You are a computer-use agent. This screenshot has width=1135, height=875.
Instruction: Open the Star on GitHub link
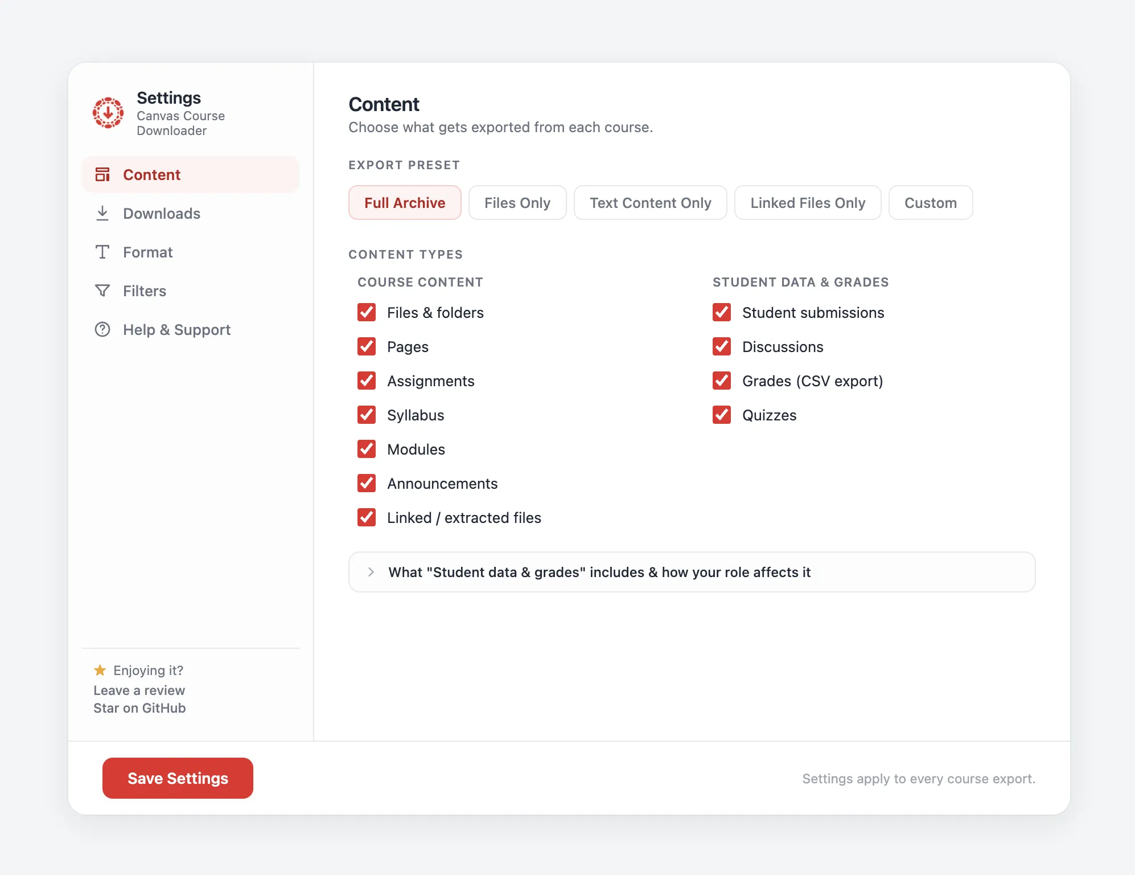pyautogui.click(x=140, y=708)
